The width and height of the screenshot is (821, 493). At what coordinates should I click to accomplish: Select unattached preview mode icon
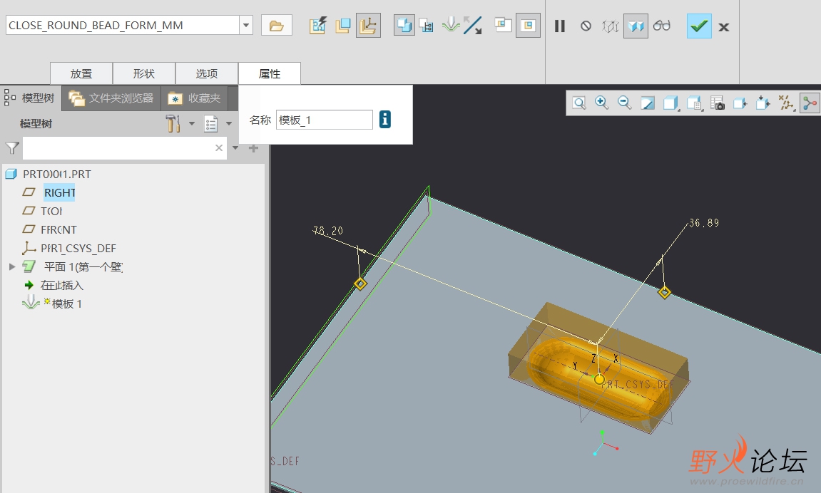pos(611,26)
